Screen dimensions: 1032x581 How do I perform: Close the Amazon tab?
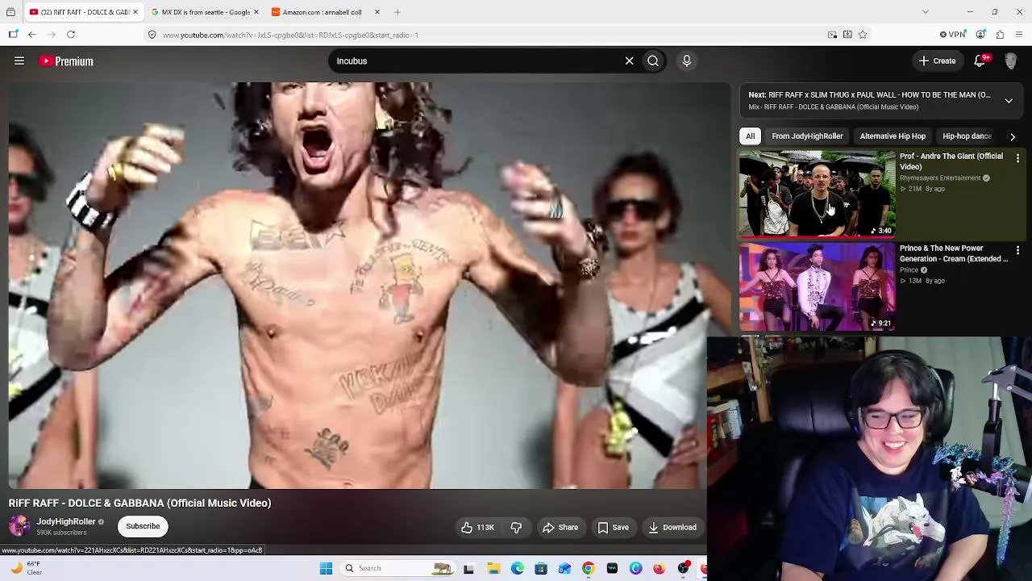(377, 12)
